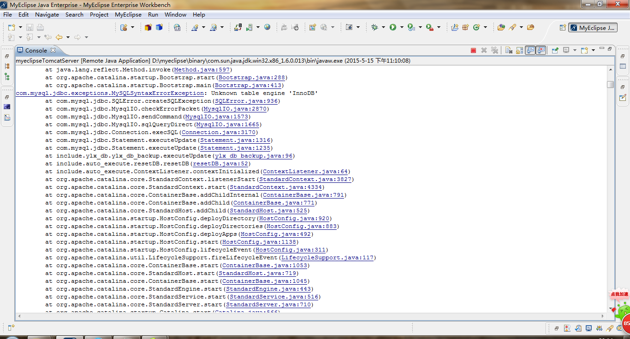This screenshot has height=339, width=630.
Task: Minimize the Console view panel
Action: [601, 48]
